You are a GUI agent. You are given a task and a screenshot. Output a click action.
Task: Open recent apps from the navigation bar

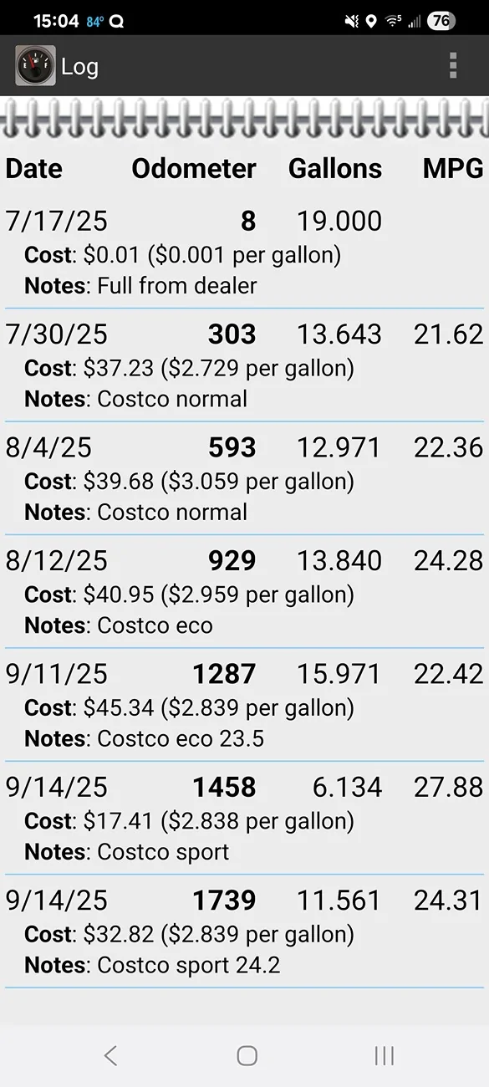click(x=384, y=1055)
